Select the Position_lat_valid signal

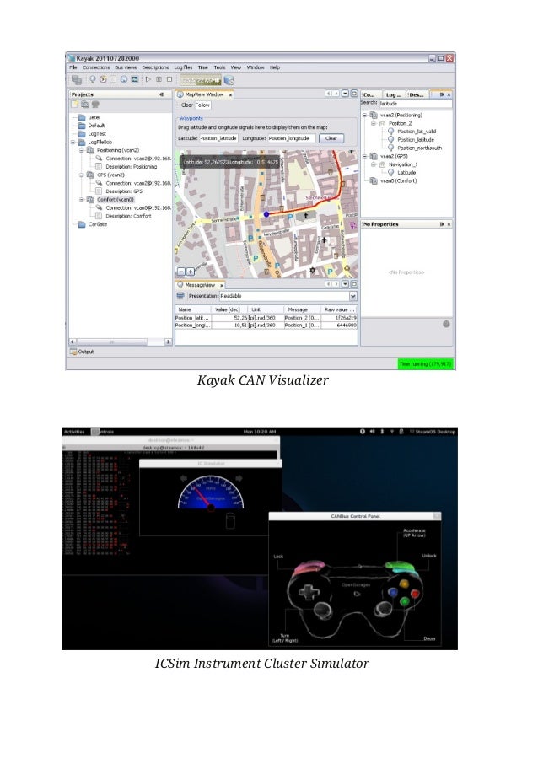click(x=417, y=131)
